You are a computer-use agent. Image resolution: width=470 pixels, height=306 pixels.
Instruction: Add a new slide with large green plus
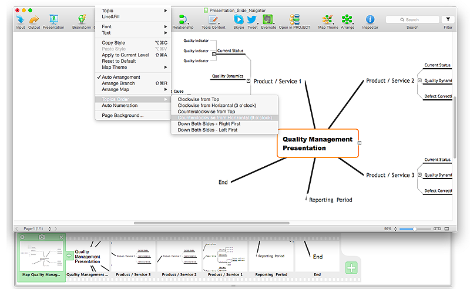351,268
